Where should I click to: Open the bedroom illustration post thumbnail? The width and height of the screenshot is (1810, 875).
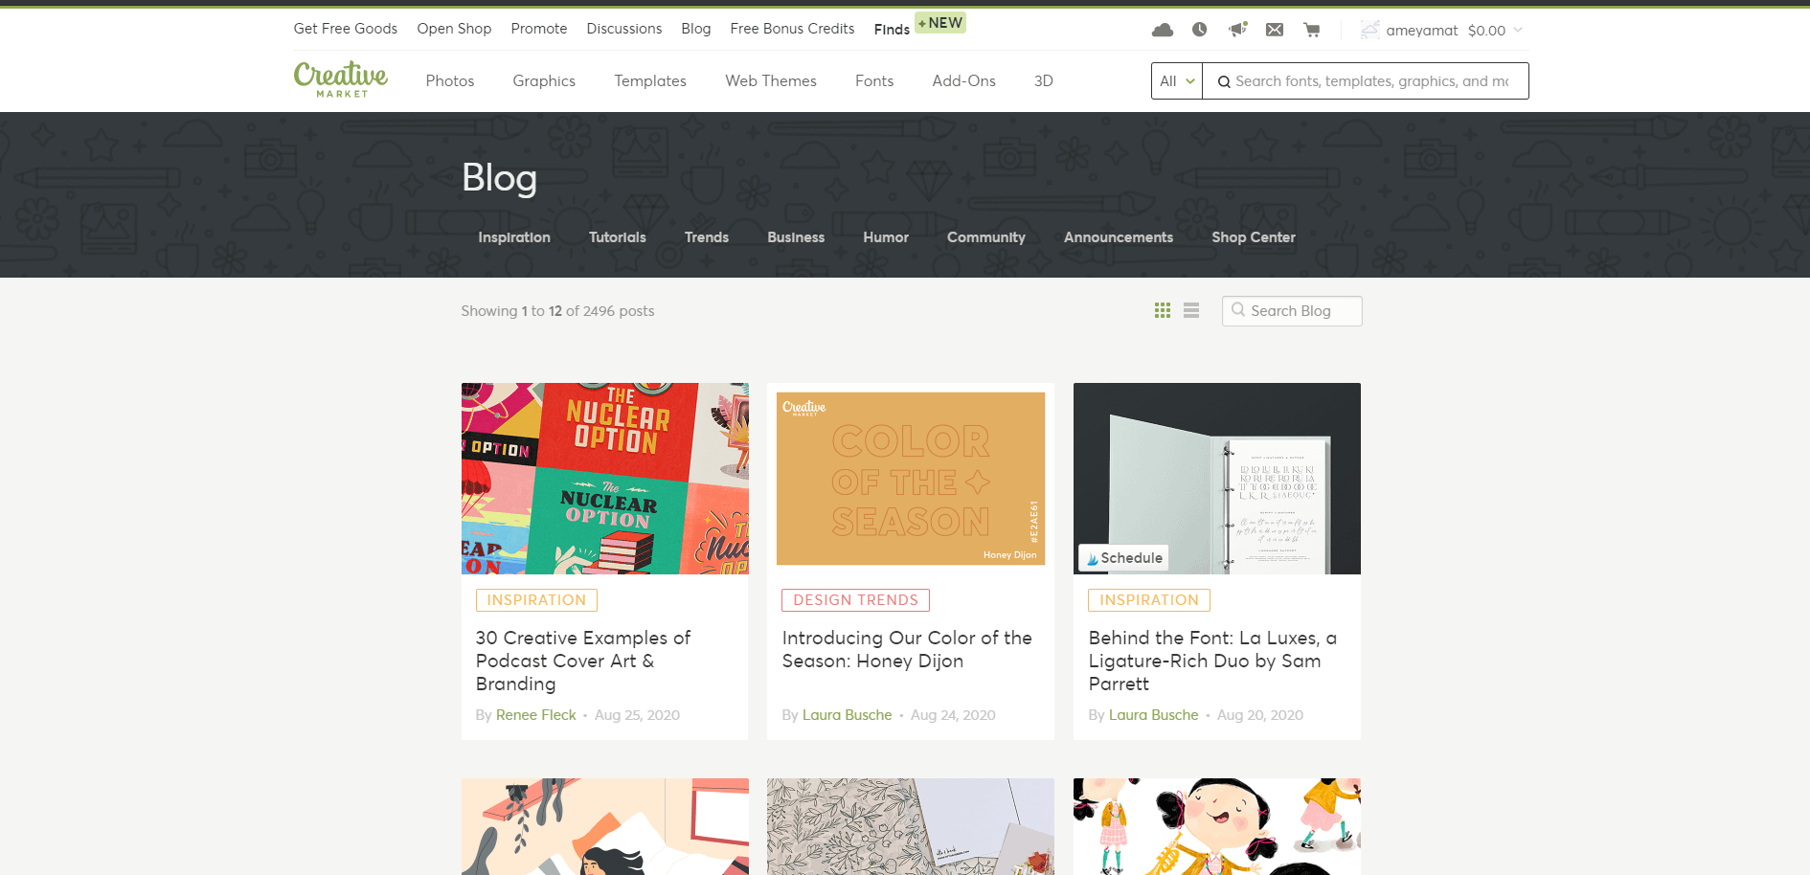605,826
